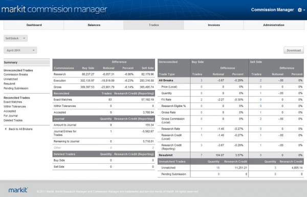
Task: Click Sell Side row under Deleted Trades
Action: point(103,167)
